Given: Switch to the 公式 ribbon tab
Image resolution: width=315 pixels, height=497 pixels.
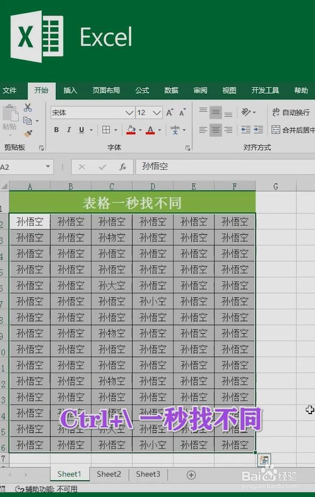Looking at the screenshot, I should (142, 91).
